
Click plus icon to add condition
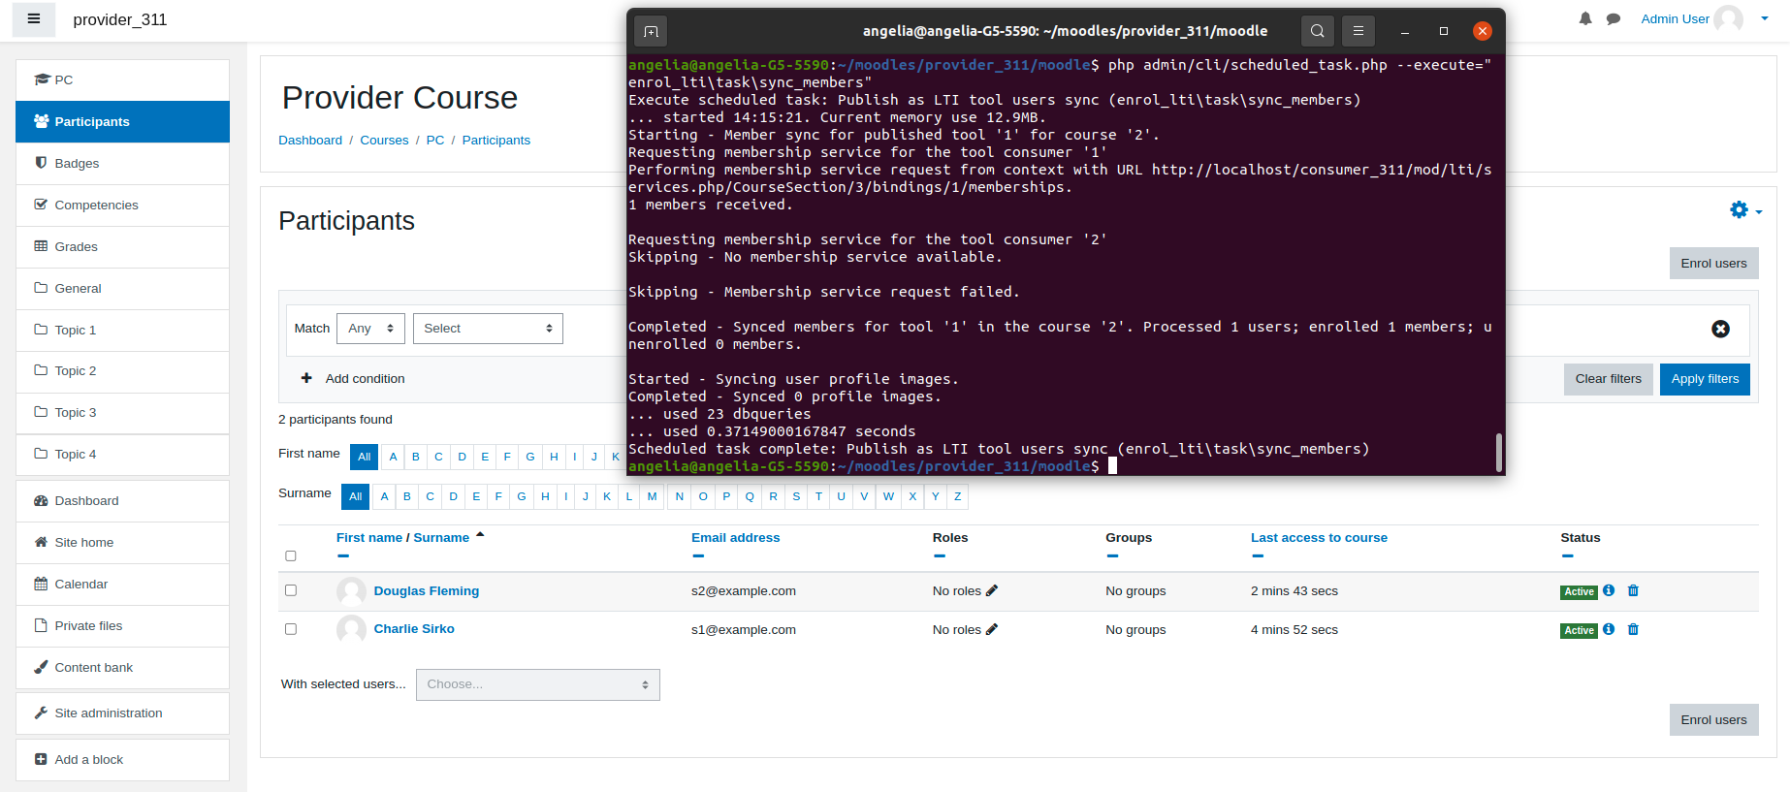[x=306, y=378]
